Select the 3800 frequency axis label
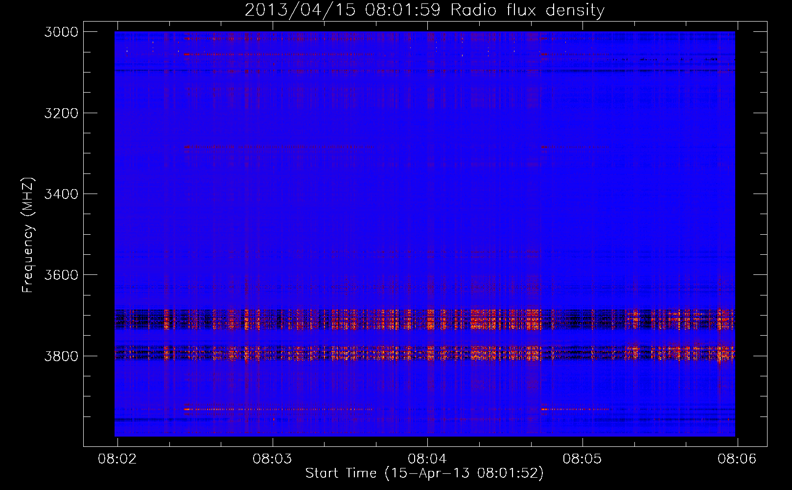Screen dimensions: 792x490 click(61, 356)
